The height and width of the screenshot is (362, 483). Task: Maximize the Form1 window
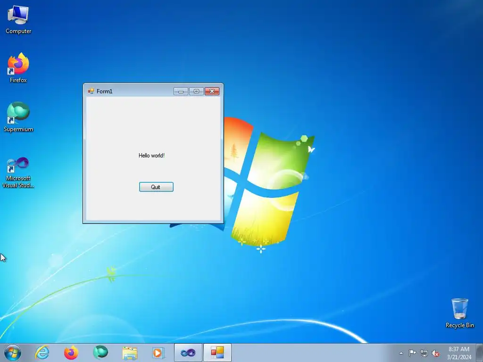point(196,91)
